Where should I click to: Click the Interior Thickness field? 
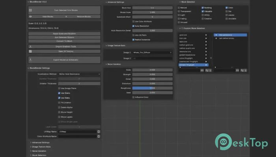click(79, 83)
